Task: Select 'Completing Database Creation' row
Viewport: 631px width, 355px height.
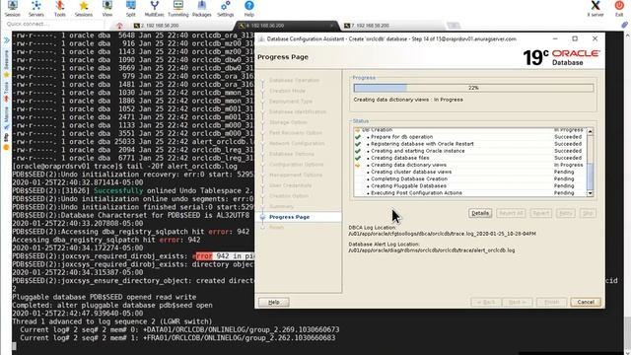Action: point(469,178)
